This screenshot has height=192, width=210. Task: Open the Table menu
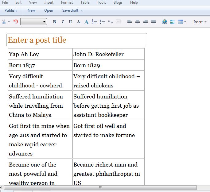coord(85,2)
